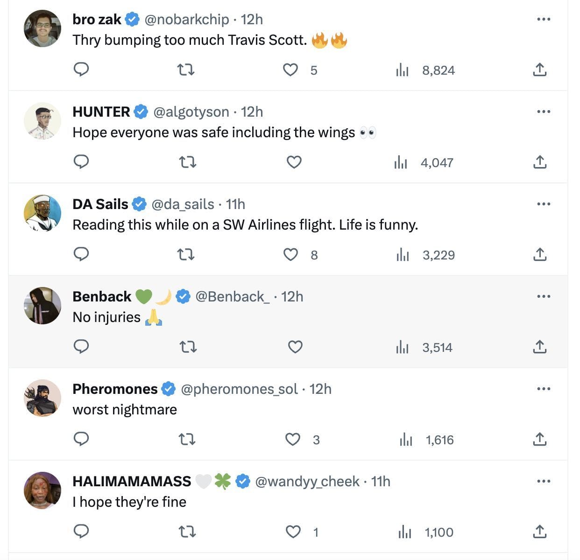Open the @nobarkchip profile handle
Screen dimensions: 580x560
point(187,20)
